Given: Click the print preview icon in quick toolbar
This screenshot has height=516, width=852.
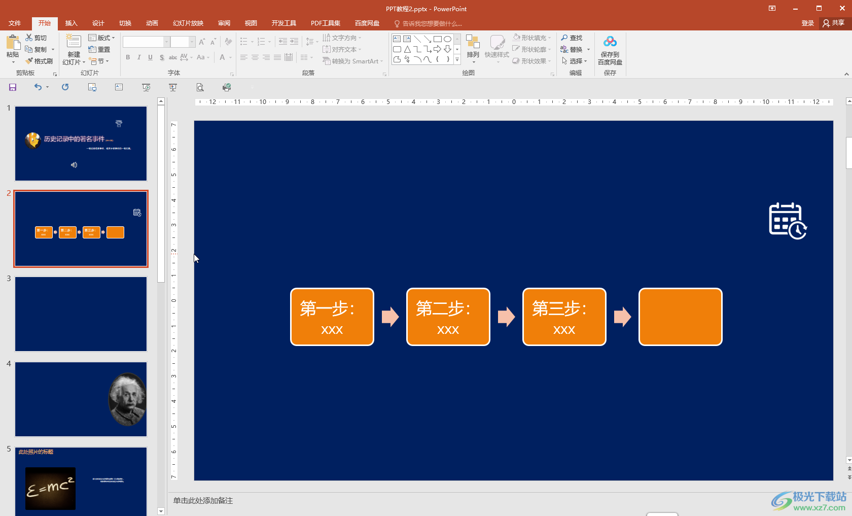Looking at the screenshot, I should pyautogui.click(x=200, y=87).
